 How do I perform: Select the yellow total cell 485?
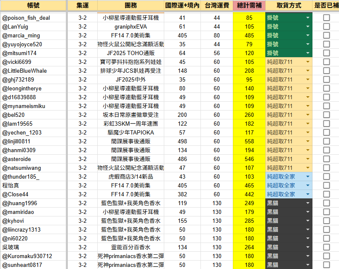tap(249, 35)
